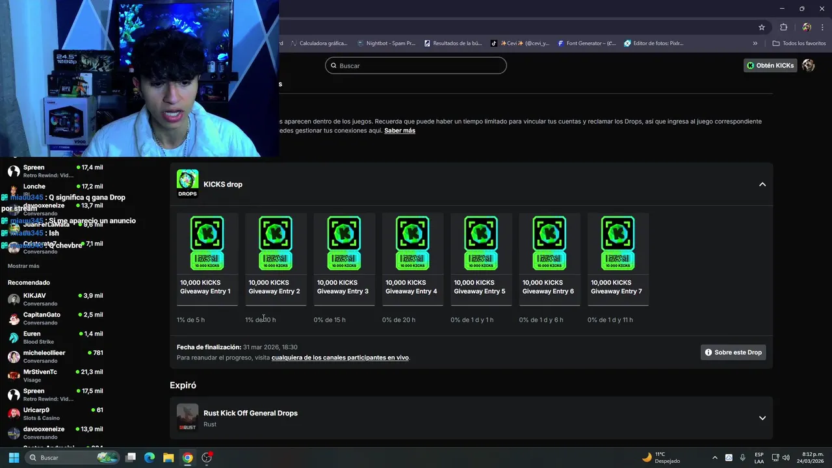Launch Microsoft Edge from the taskbar
The image size is (832, 468).
[x=149, y=458]
